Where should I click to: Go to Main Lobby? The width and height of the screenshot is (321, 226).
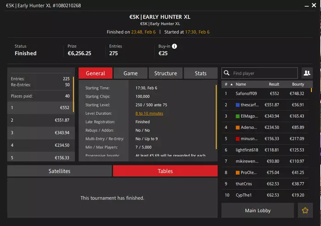(x=258, y=210)
